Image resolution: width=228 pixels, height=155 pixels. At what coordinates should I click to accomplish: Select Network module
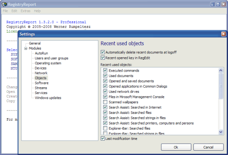click(x=41, y=73)
